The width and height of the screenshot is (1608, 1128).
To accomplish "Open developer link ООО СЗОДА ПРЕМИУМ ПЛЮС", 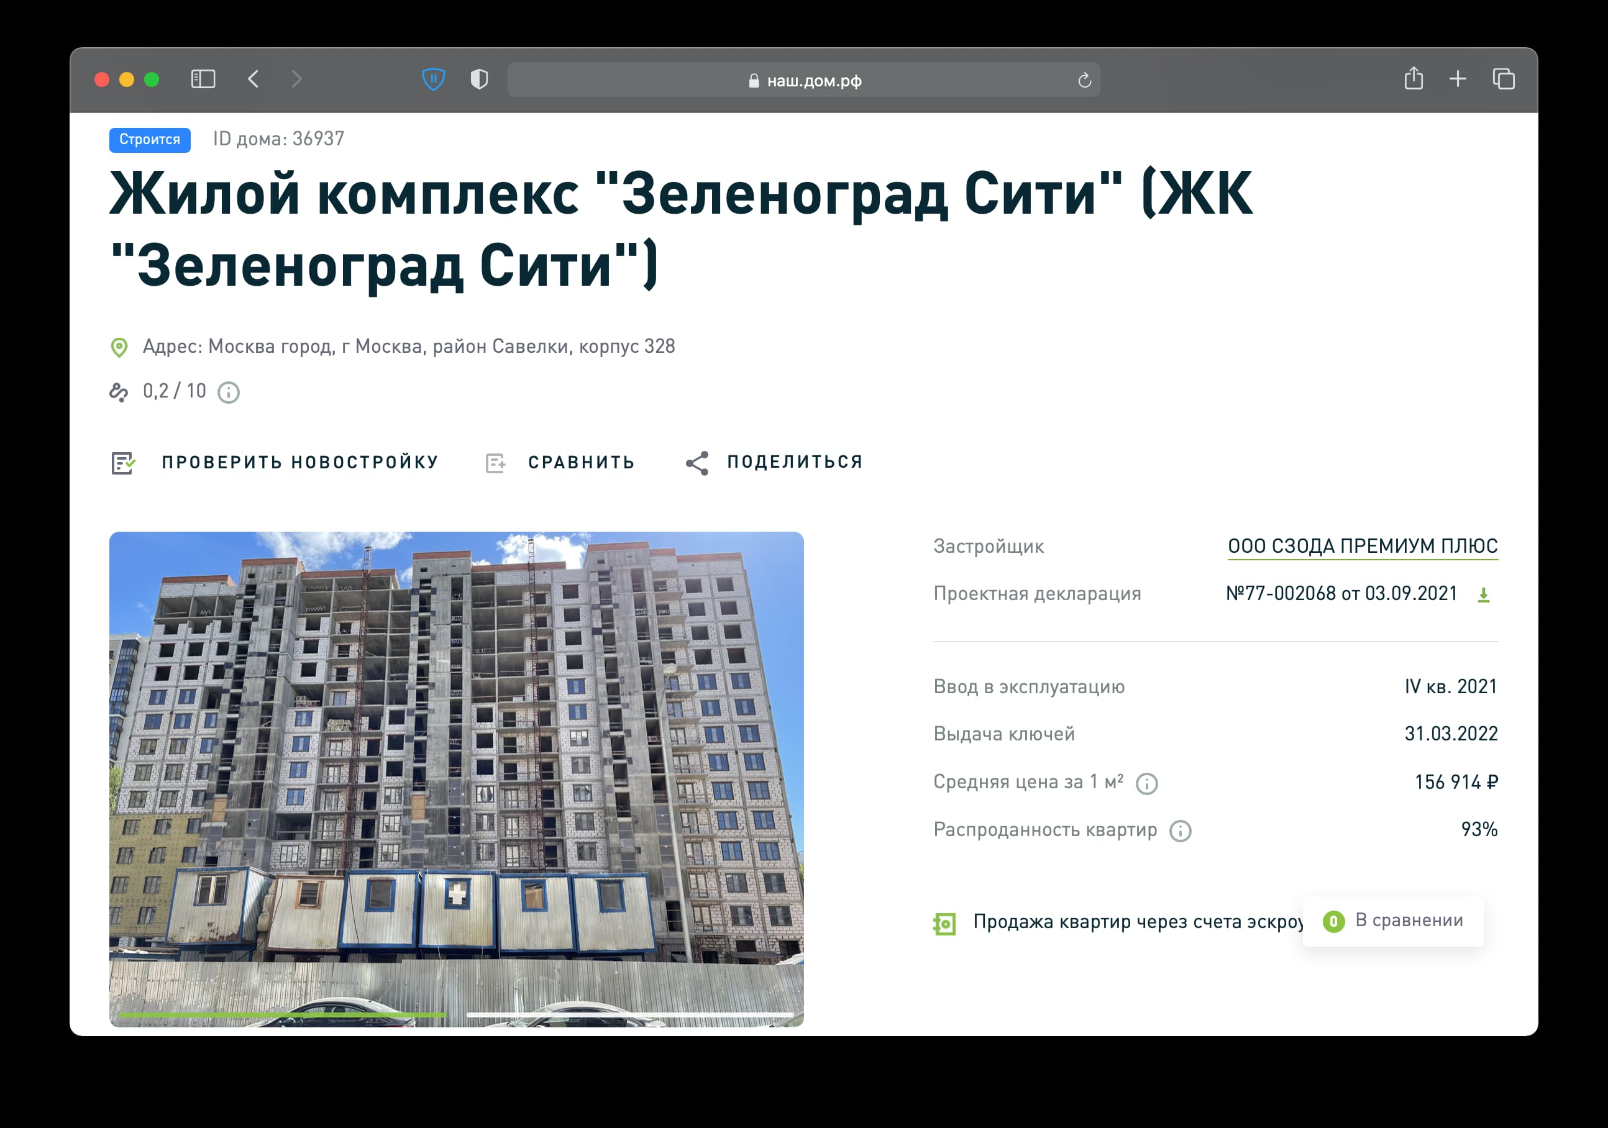I will (x=1362, y=546).
